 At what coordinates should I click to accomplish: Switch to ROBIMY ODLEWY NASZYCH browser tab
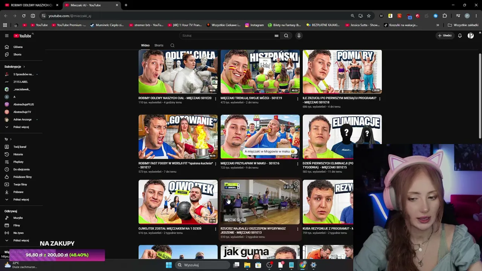pos(31,5)
